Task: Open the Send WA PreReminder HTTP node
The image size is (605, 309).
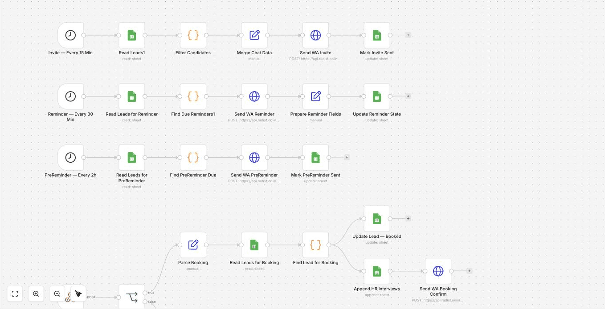Action: [254, 157]
